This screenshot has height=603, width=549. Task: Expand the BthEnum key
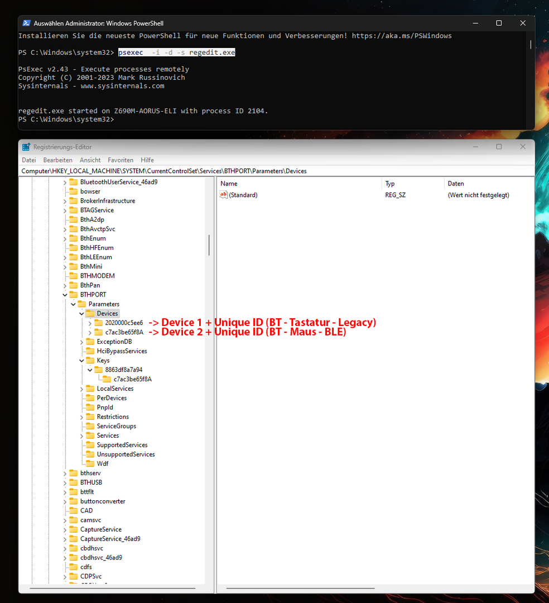[x=65, y=239]
